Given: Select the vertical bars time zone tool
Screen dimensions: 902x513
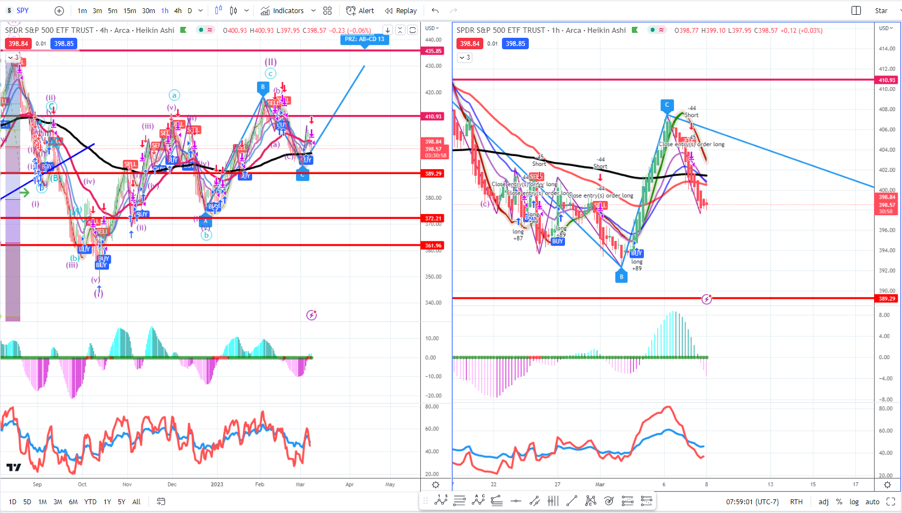Looking at the screenshot, I should (x=553, y=500).
